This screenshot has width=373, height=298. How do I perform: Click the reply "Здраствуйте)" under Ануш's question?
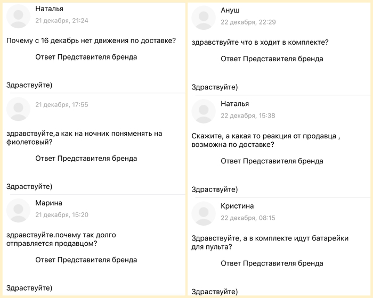click(x=215, y=87)
